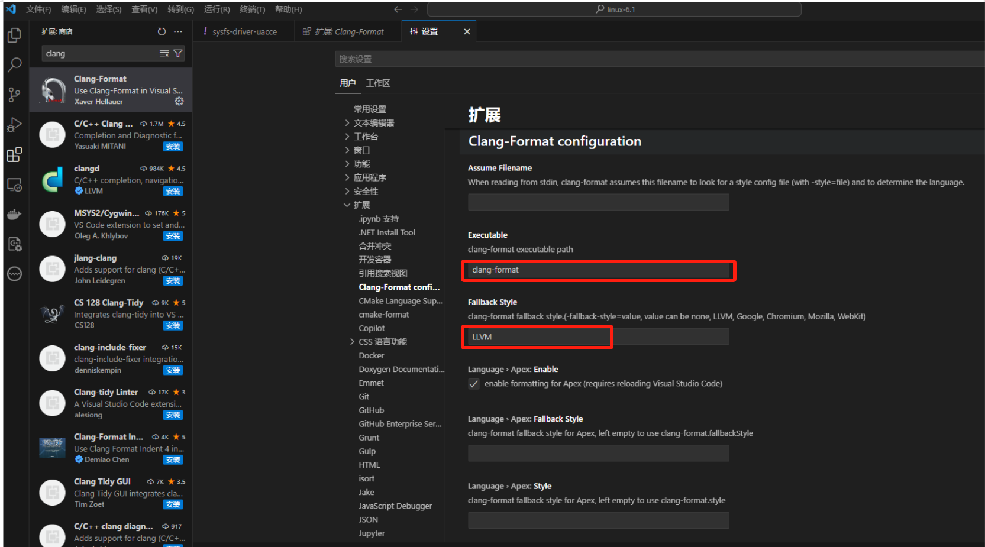985x547 pixels.
Task: Click the Executable path input field
Action: 598,270
